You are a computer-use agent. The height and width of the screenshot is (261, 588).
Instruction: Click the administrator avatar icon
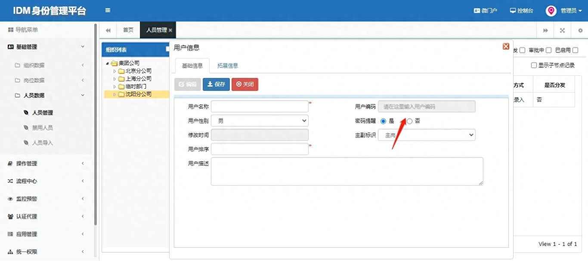(551, 10)
